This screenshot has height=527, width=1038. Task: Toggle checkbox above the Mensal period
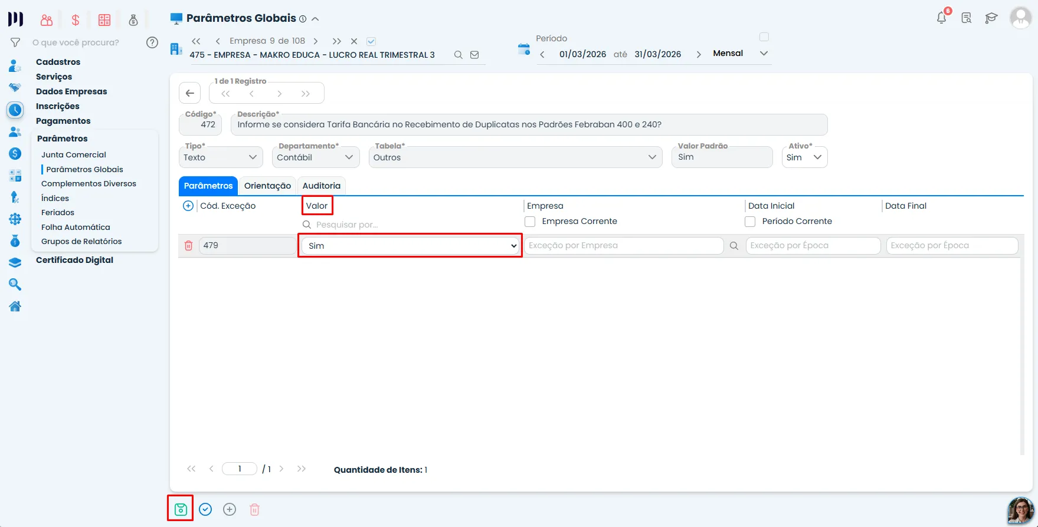(x=764, y=37)
